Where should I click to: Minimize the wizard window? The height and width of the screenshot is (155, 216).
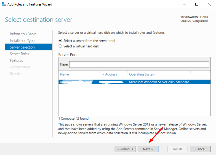click(x=184, y=4)
